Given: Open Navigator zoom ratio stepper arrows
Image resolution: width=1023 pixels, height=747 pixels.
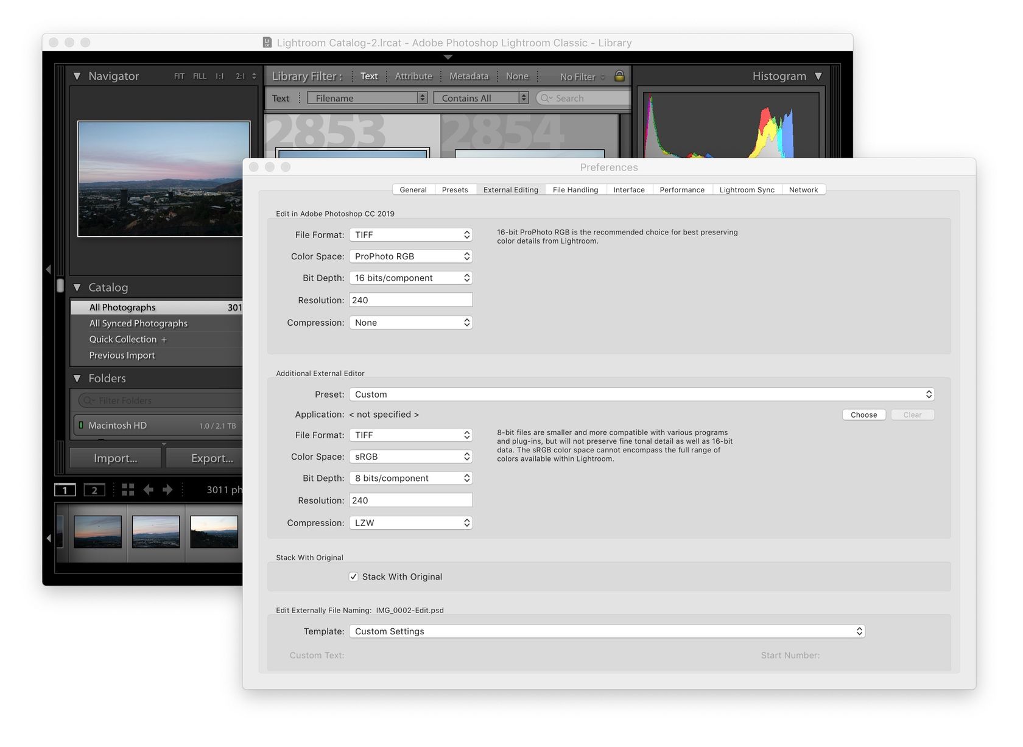Looking at the screenshot, I should pos(254,76).
